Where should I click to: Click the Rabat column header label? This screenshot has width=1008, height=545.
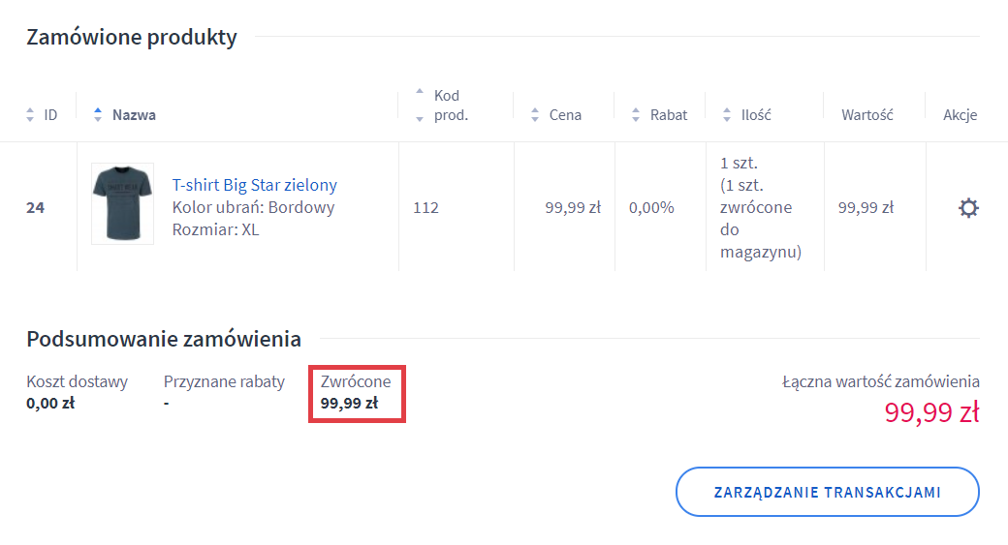(669, 115)
